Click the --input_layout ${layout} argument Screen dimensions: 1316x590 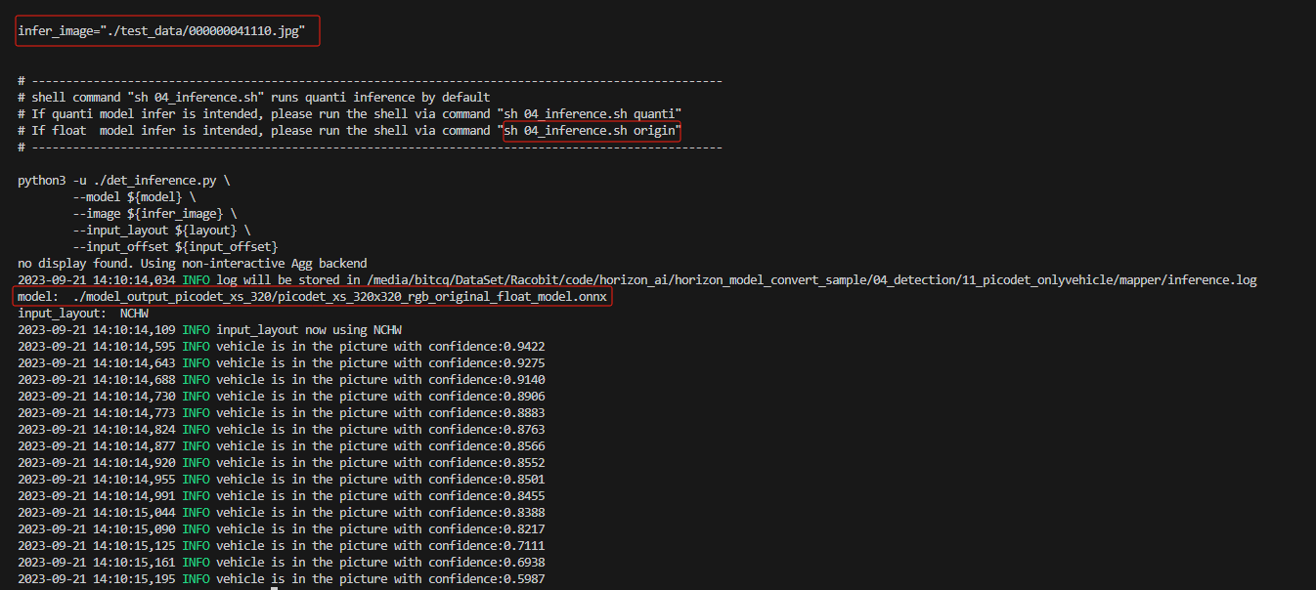click(x=161, y=231)
